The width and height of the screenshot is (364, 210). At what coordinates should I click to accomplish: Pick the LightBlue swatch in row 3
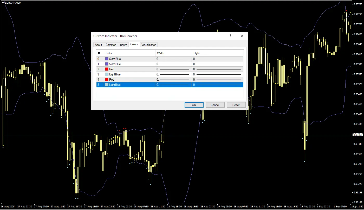pyautogui.click(x=107, y=74)
